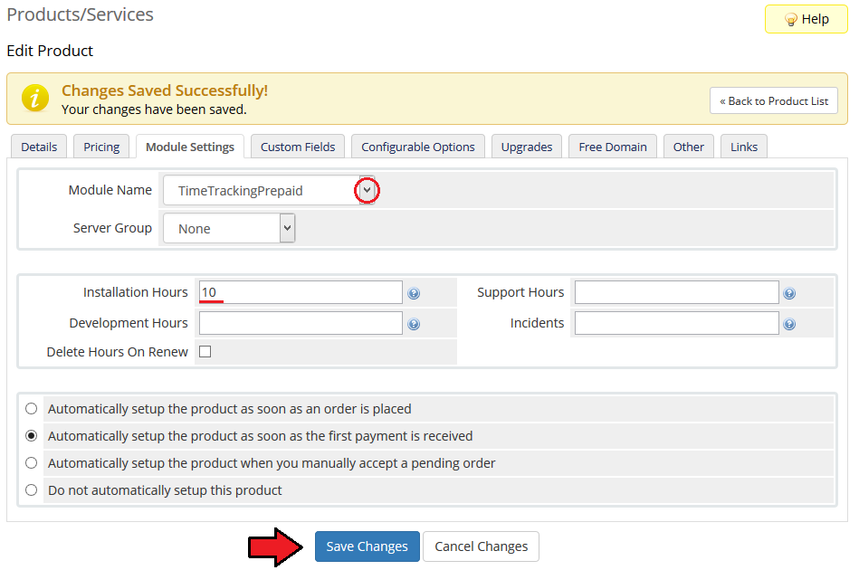
Task: Switch to the Pricing tab
Action: coord(101,147)
